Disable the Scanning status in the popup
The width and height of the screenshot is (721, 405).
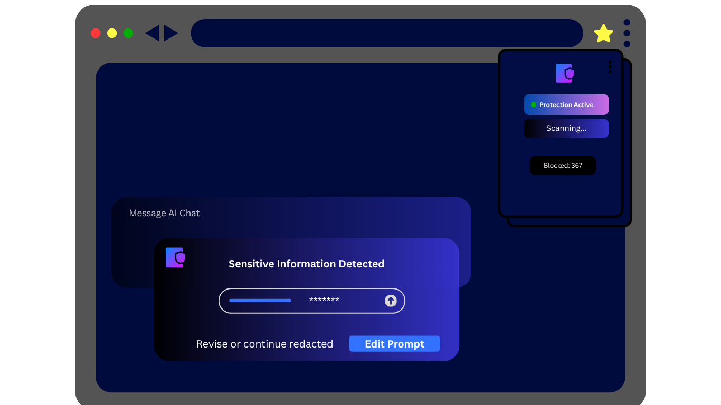(566, 128)
